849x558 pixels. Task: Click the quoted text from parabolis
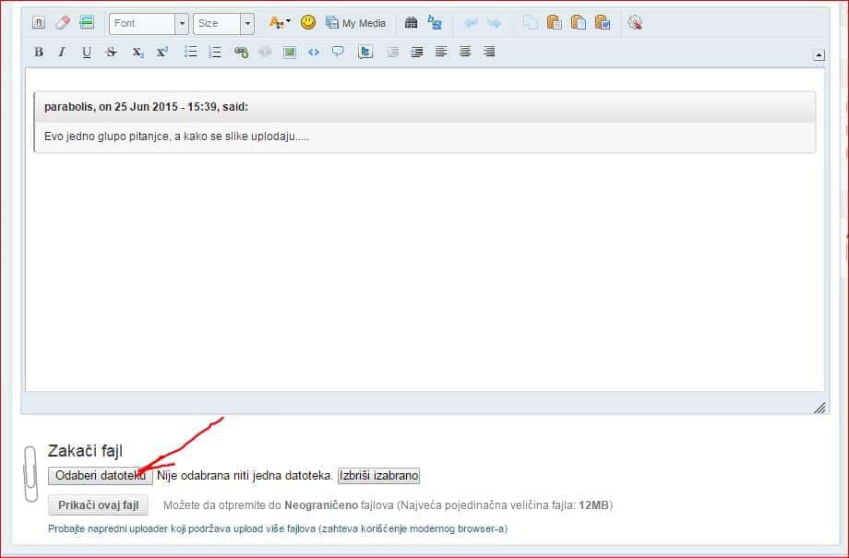176,137
